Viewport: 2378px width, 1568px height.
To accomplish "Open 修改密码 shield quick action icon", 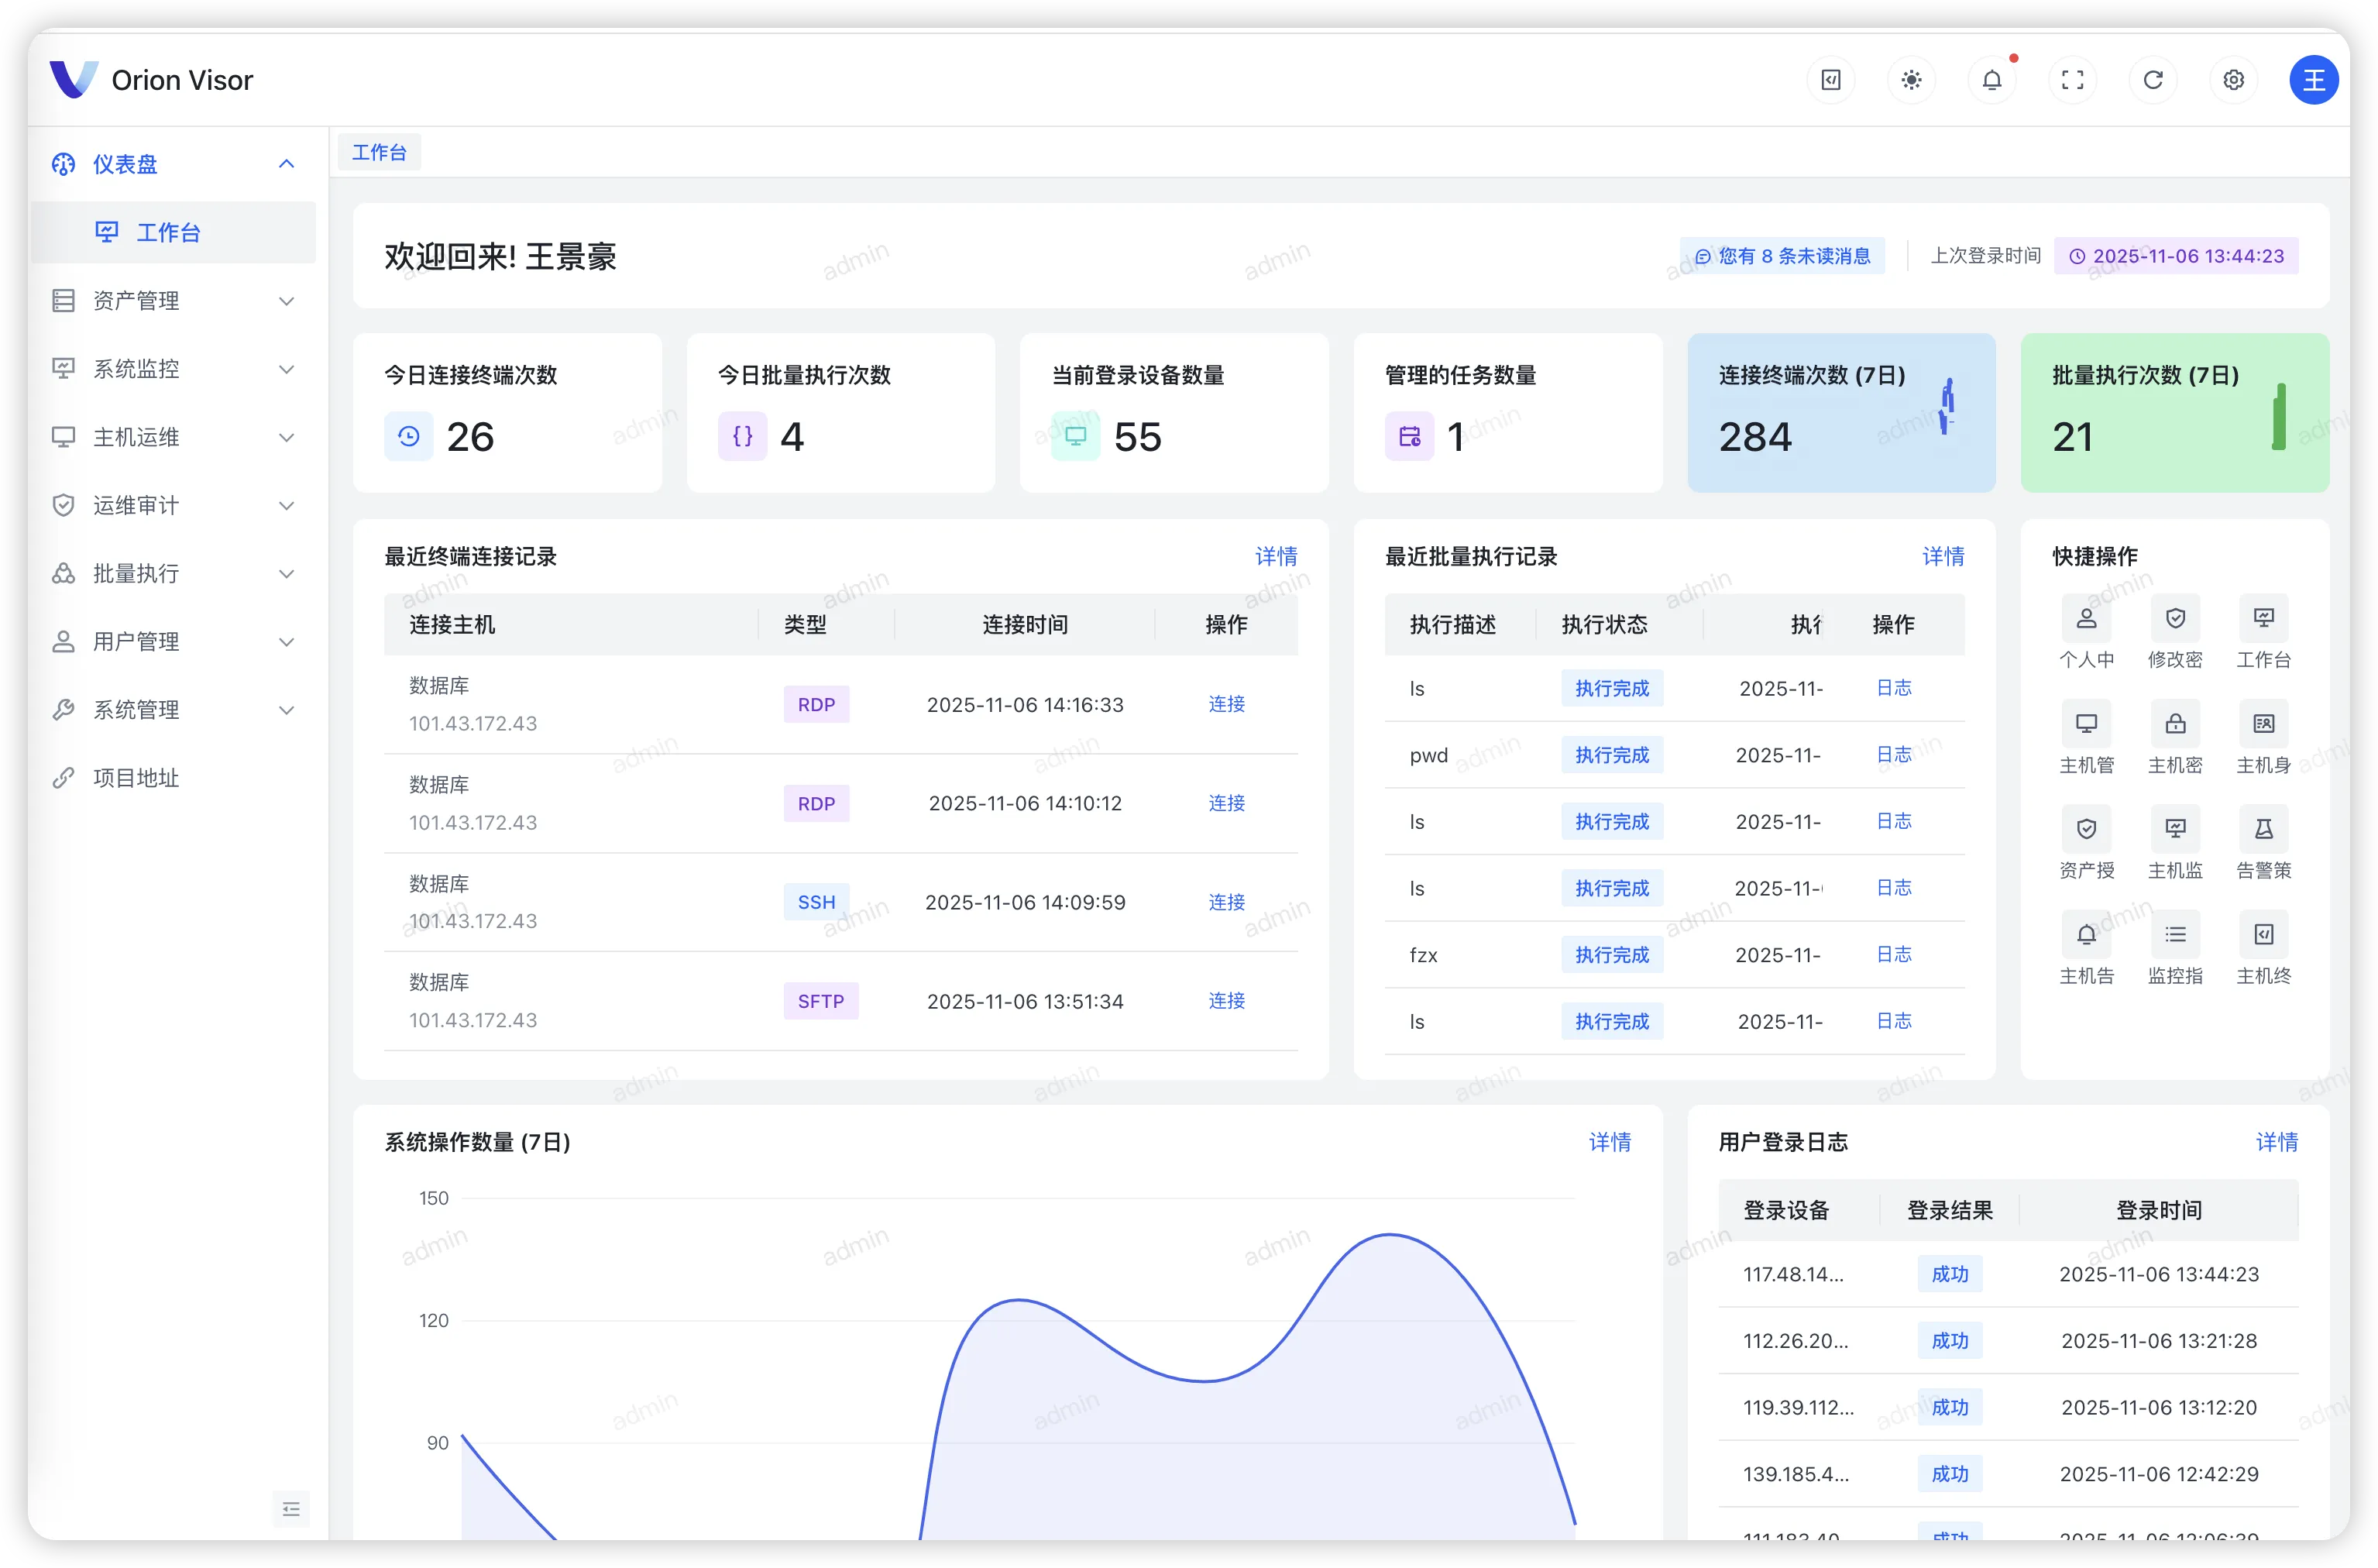I will click(x=2174, y=619).
